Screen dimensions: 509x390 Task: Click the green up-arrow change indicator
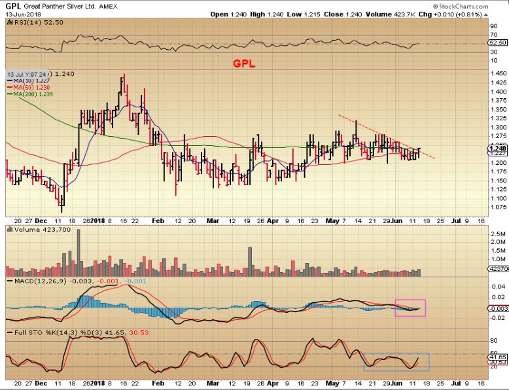[x=485, y=14]
